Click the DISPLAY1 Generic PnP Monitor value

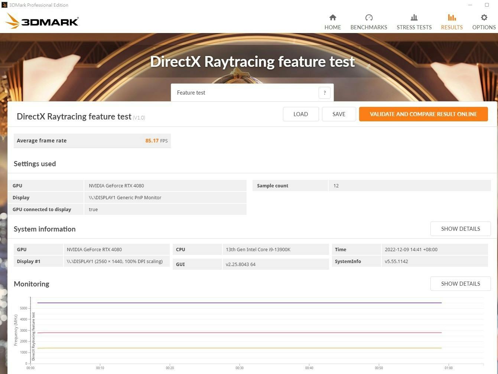(125, 198)
